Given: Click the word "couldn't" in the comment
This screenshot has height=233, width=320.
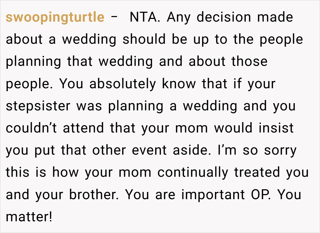Looking at the screenshot, I should (x=32, y=128).
